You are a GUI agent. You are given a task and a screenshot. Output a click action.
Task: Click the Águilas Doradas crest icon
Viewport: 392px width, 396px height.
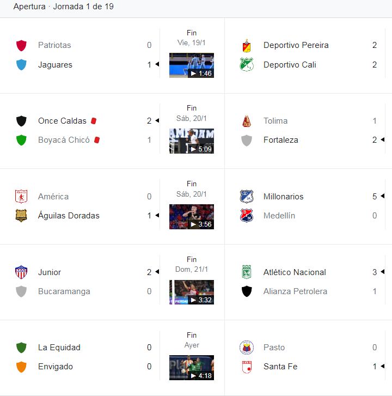point(21,215)
